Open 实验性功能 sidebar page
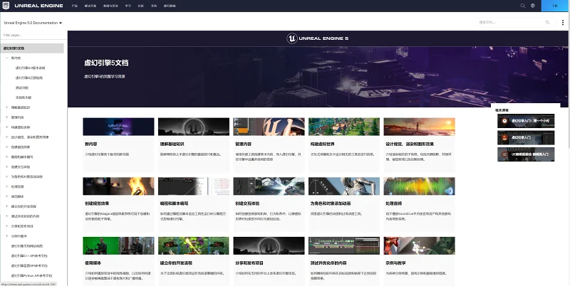The height and width of the screenshot is (286, 570). point(24,97)
